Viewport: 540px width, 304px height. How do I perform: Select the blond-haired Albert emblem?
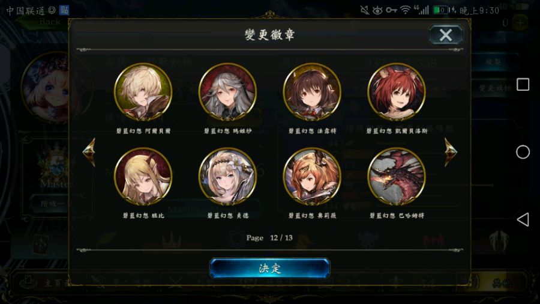click(143, 92)
